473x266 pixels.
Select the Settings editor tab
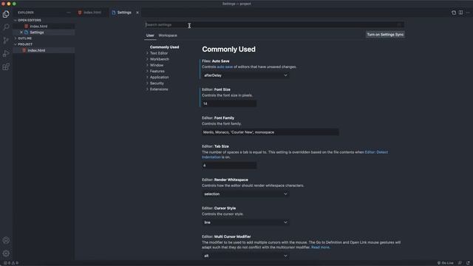pyautogui.click(x=124, y=13)
